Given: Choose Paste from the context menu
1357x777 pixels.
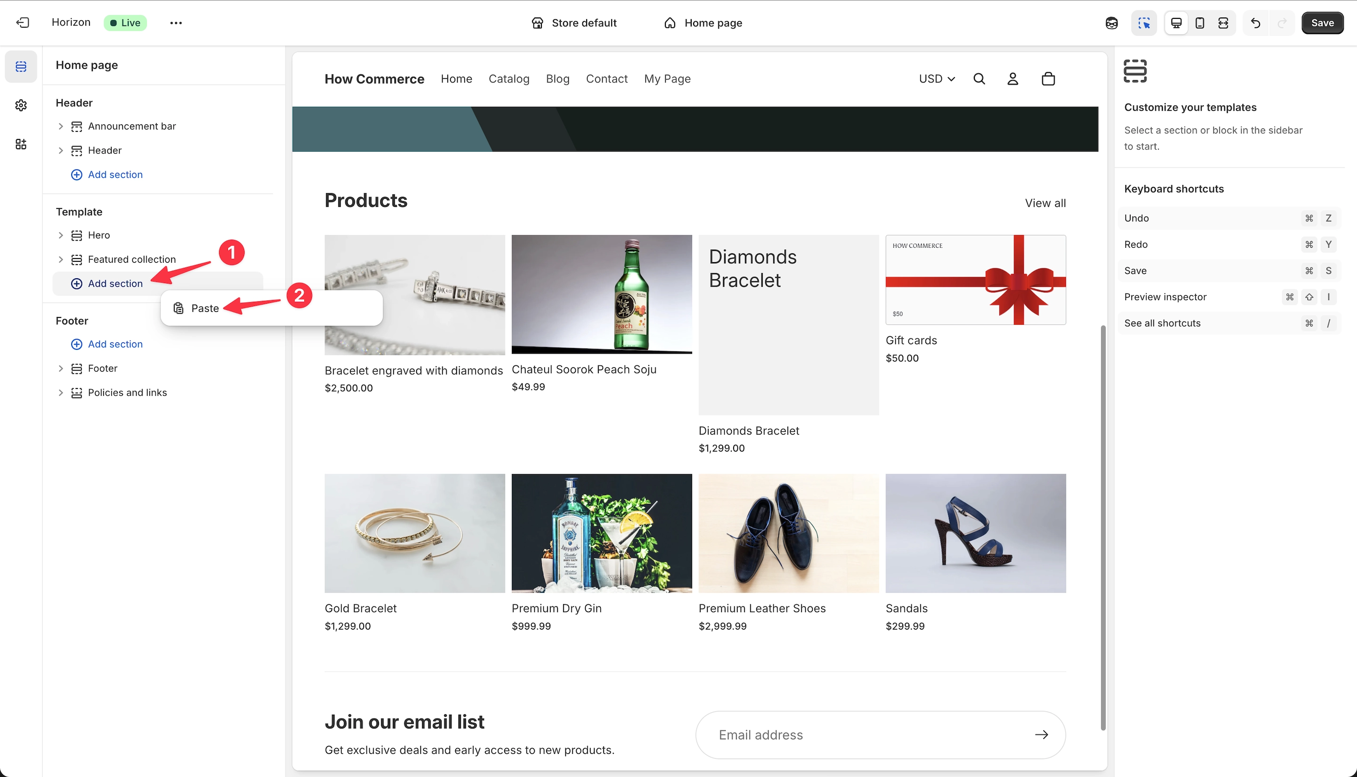Looking at the screenshot, I should (x=271, y=308).
